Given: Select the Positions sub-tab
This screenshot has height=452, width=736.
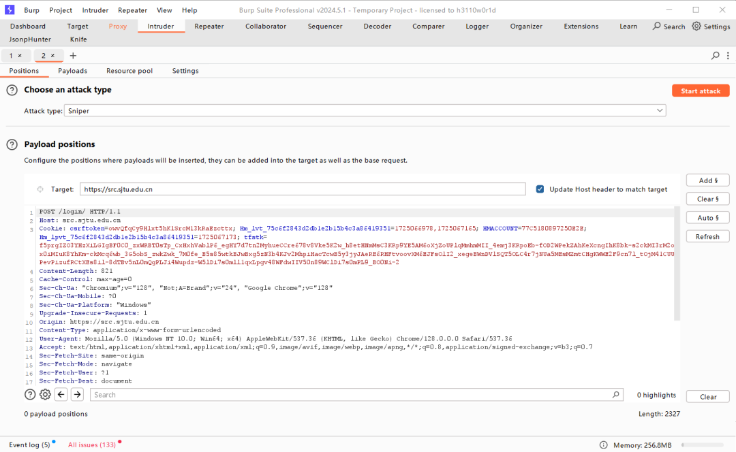Looking at the screenshot, I should pyautogui.click(x=24, y=71).
